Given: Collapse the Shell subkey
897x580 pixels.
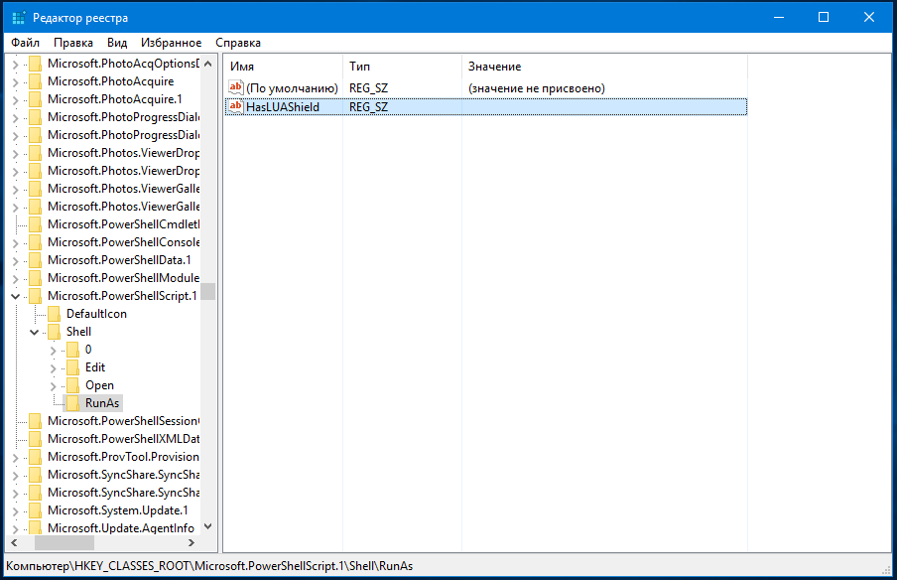Looking at the screenshot, I should click(x=35, y=332).
